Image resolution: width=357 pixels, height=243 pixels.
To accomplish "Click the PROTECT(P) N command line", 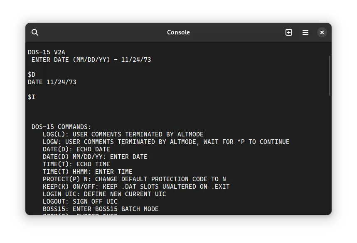I will click(x=134, y=179).
